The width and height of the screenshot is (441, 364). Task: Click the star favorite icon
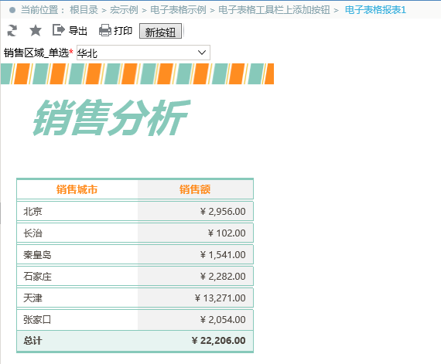point(36,30)
